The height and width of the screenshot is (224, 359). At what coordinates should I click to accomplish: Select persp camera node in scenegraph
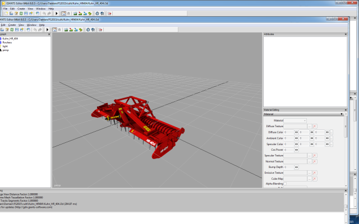[6, 50]
